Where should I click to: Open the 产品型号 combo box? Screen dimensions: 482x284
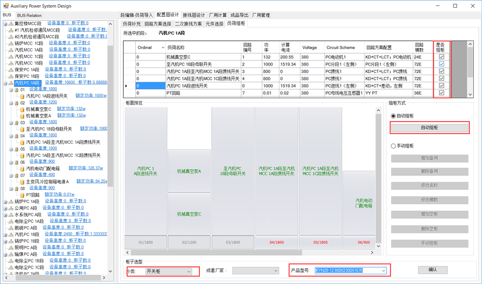tap(351, 271)
